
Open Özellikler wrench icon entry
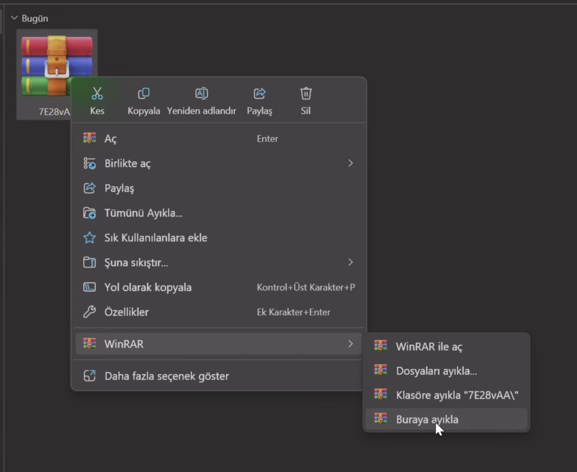(90, 312)
